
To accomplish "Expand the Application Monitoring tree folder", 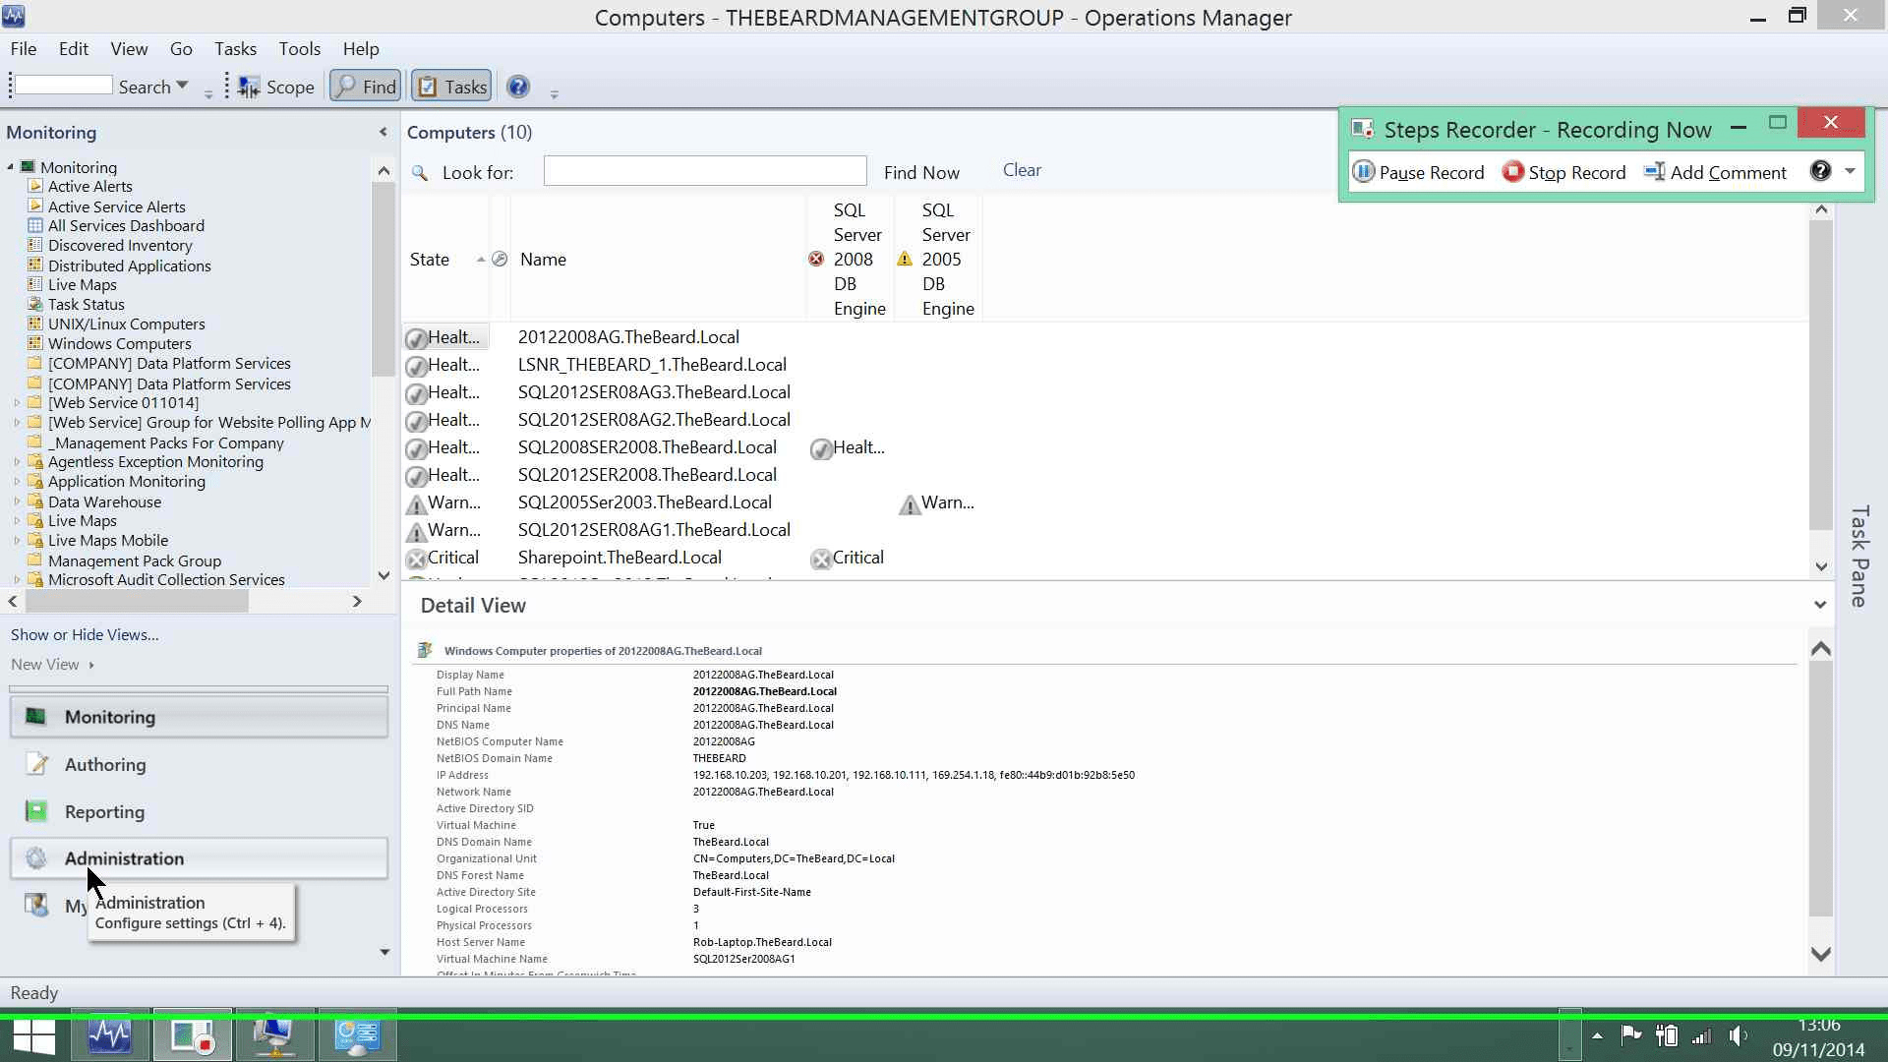I will point(17,482).
